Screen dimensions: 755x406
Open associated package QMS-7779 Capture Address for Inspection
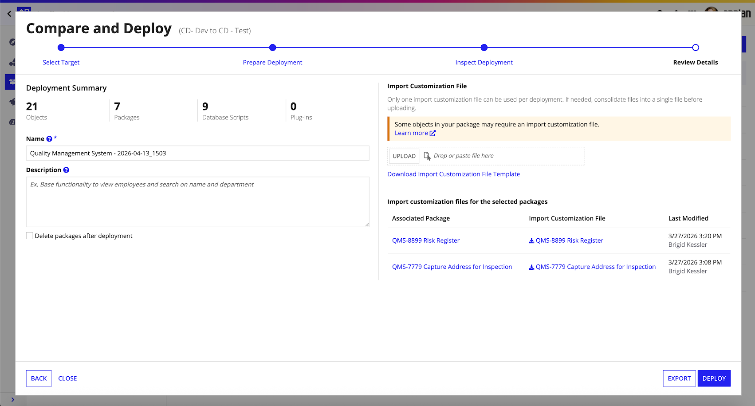(452, 267)
